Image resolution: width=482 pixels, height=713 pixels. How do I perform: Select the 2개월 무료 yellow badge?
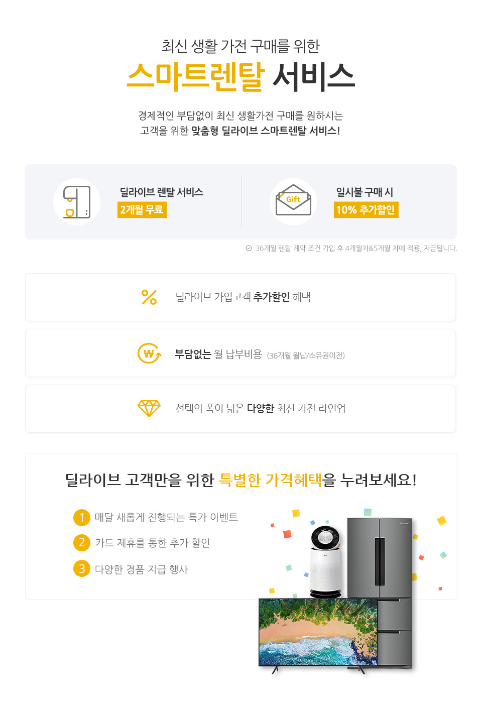tap(142, 209)
